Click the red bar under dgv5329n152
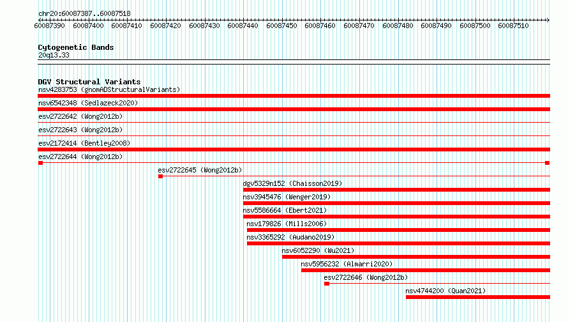The width and height of the screenshot is (568, 322). [397, 190]
